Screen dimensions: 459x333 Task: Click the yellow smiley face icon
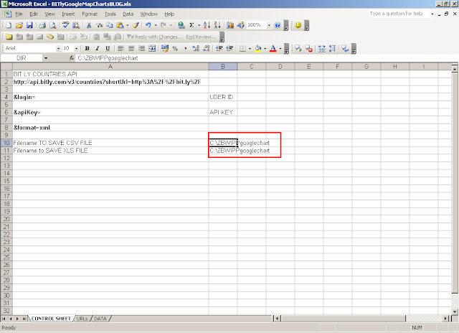click(298, 25)
